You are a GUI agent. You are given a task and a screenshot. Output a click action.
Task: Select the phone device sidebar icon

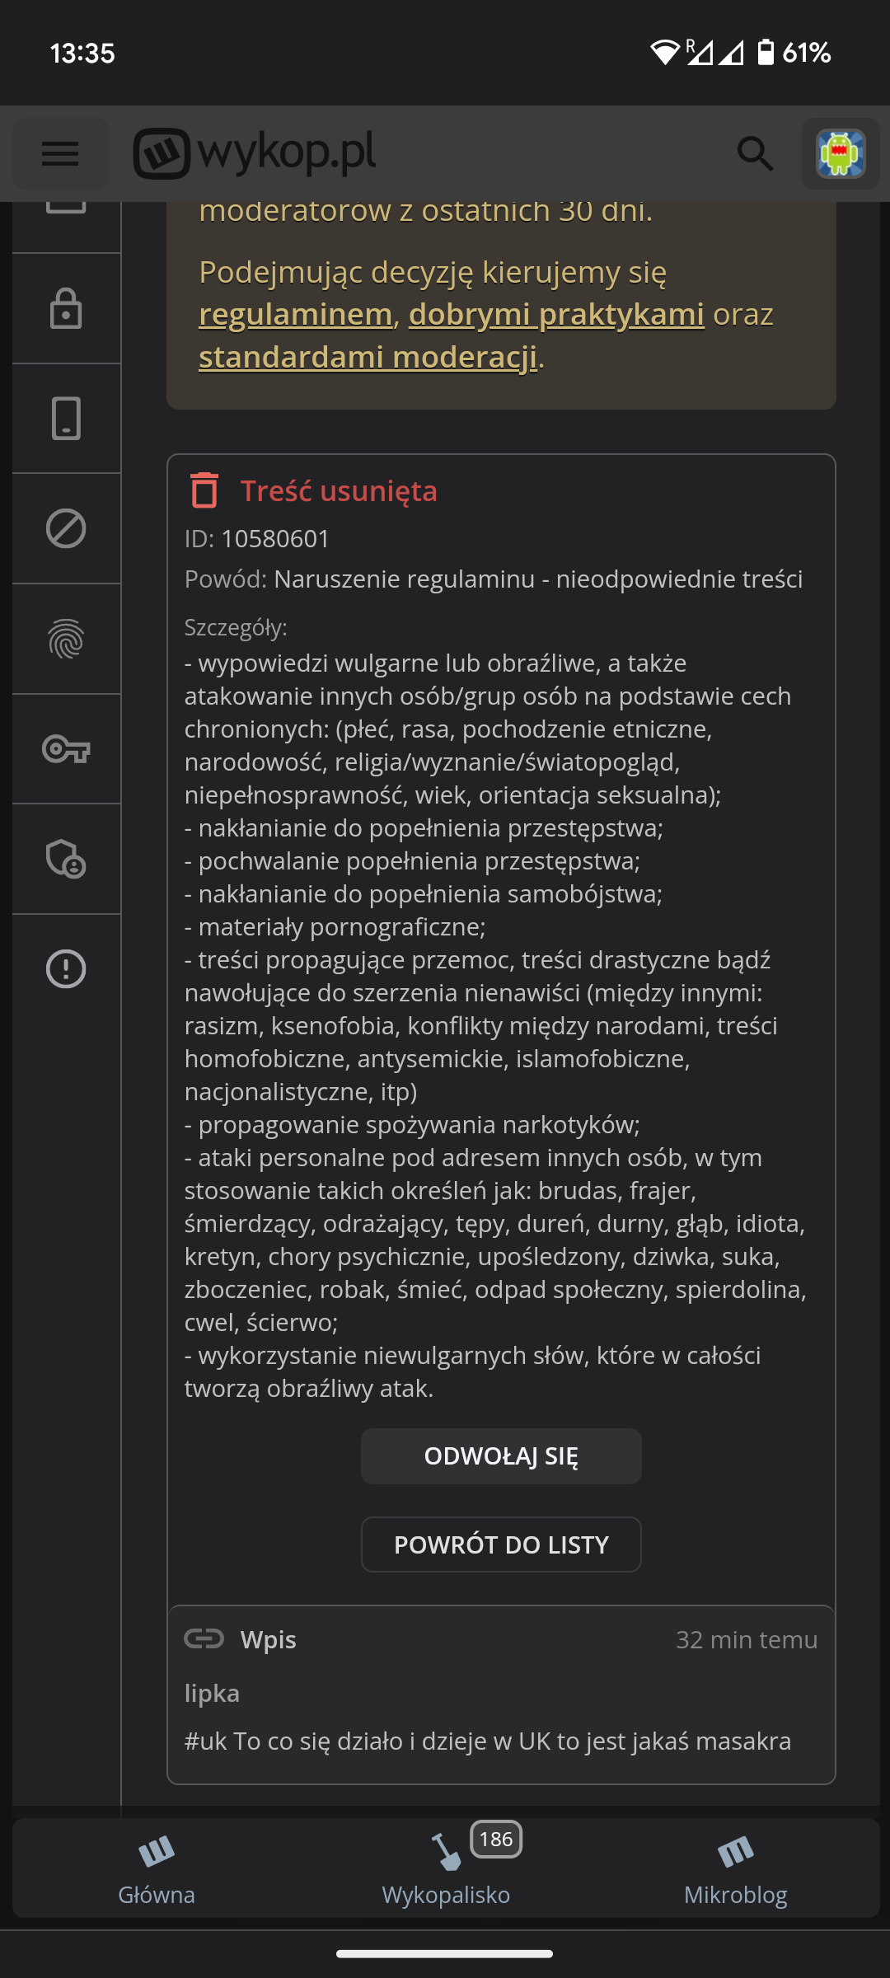click(66, 418)
